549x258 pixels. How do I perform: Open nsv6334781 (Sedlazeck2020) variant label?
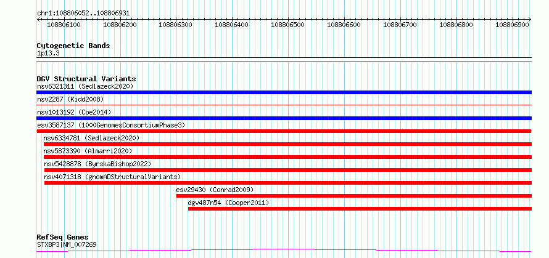click(x=91, y=138)
